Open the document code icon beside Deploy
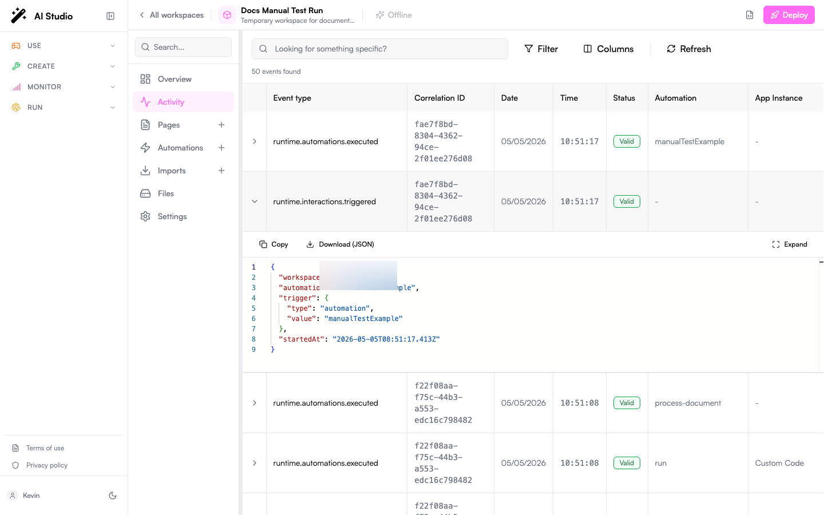 (750, 15)
